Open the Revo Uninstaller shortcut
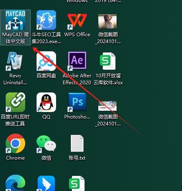Image resolution: width=182 pixels, height=191 pixels. tap(15, 61)
